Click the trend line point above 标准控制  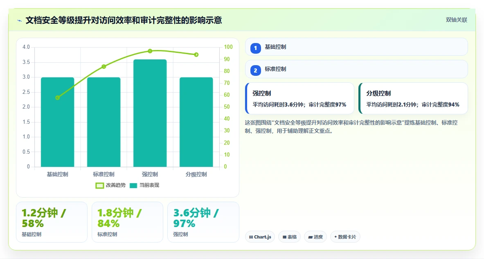[104, 66]
